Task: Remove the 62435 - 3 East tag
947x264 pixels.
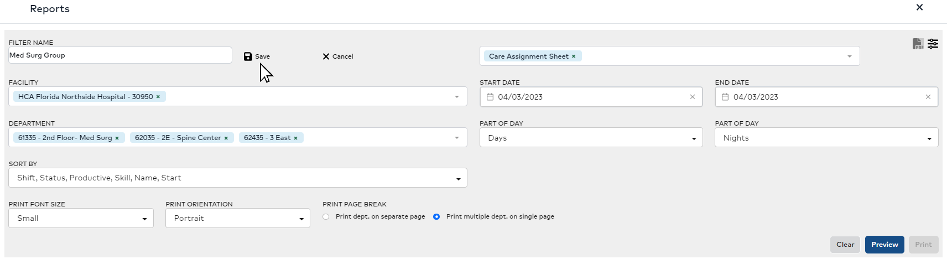Action: [x=296, y=138]
